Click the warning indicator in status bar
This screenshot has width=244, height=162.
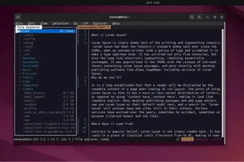[x=187, y=139]
